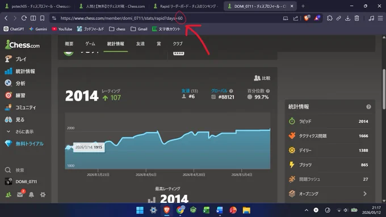
Task: Click the help icon in the 統計情報 panel
Action: tap(368, 107)
